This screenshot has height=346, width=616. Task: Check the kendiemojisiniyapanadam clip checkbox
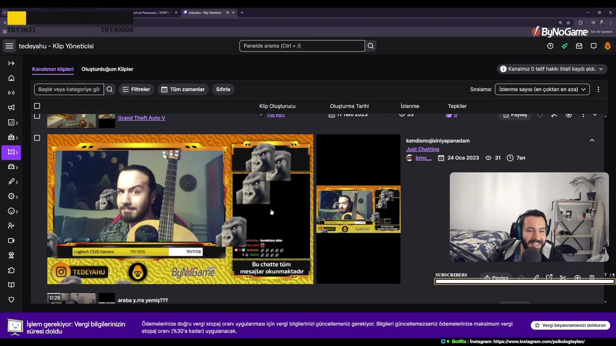click(x=37, y=138)
